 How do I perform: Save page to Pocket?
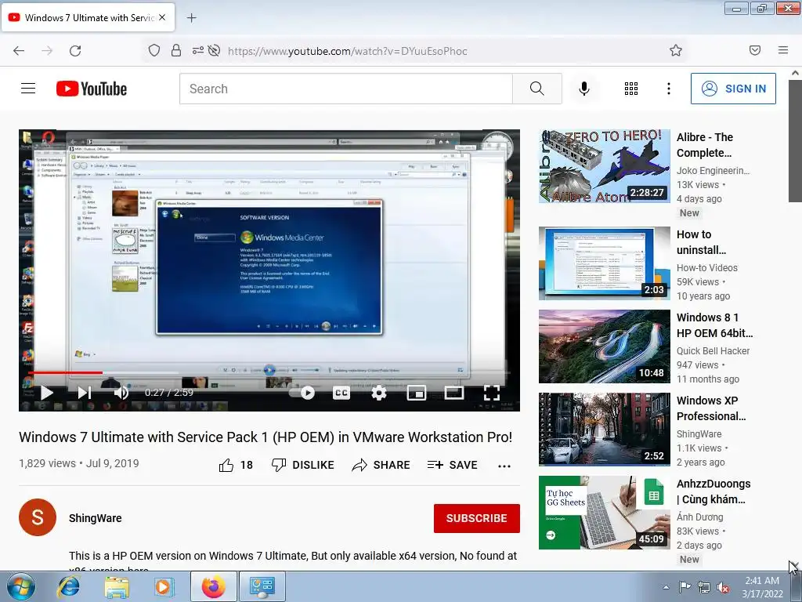755,50
